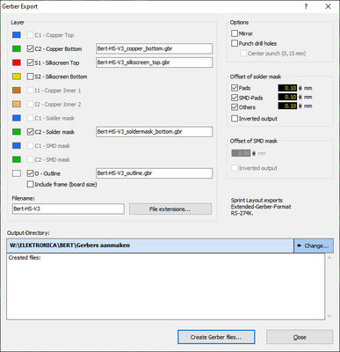Viewport: 340px width, 352px height.
Task: Adjust the Others offset stepper arrows
Action: pos(300,106)
